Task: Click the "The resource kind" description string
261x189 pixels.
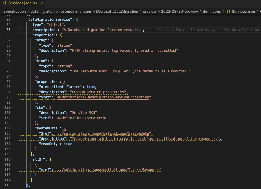Action: click(130, 71)
